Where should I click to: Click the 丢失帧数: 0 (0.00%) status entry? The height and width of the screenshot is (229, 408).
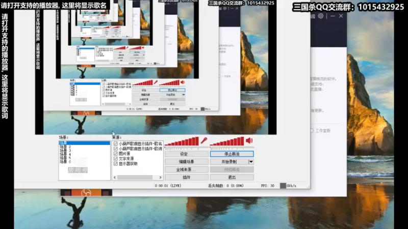[x=226, y=186]
